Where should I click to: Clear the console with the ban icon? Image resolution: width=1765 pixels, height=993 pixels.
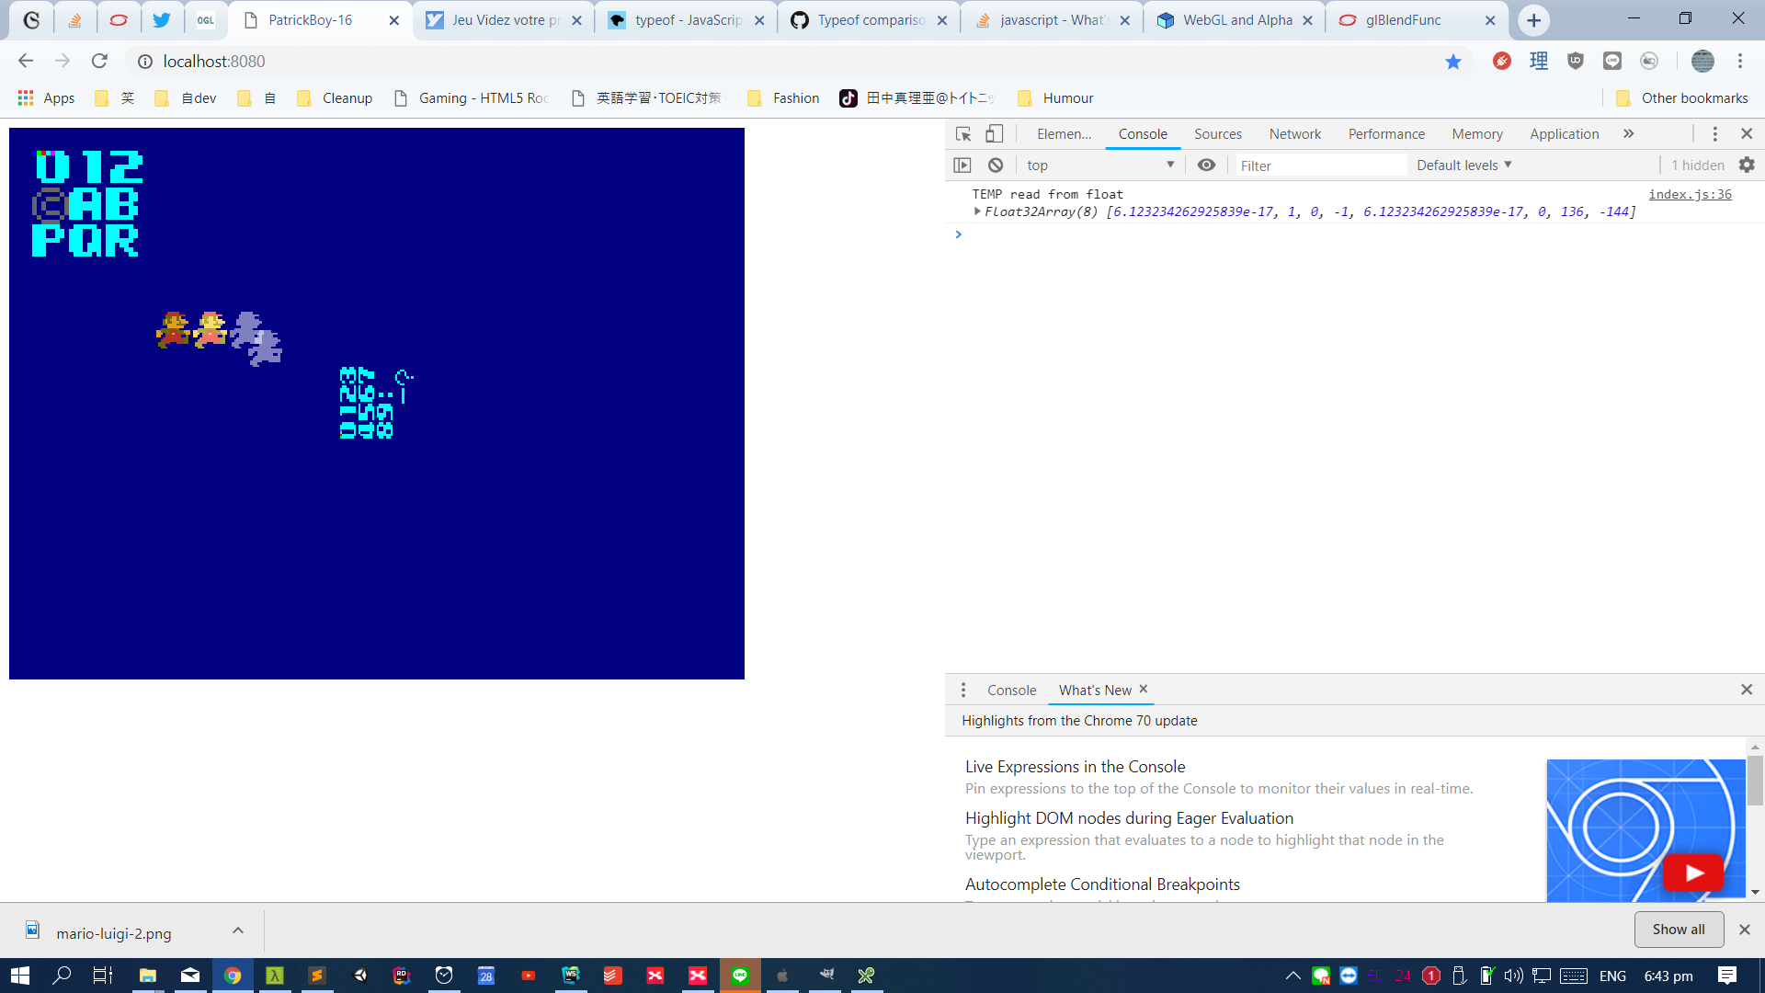pyautogui.click(x=996, y=165)
